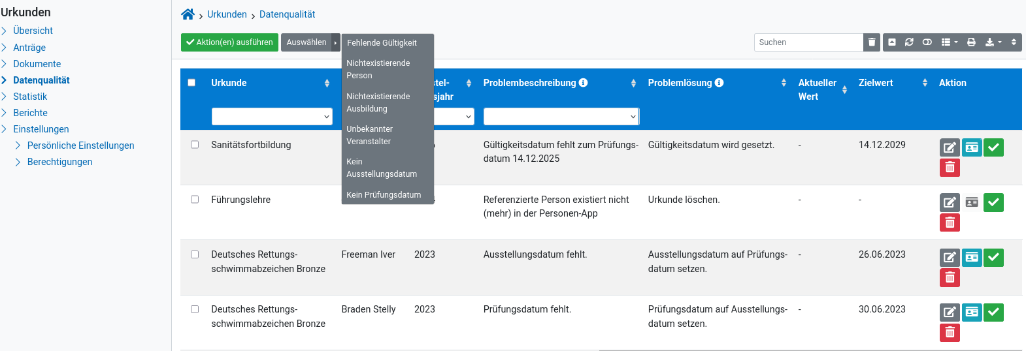Edit the Sanitätsfortbildung row entry
The image size is (1026, 351).
pyautogui.click(x=950, y=147)
